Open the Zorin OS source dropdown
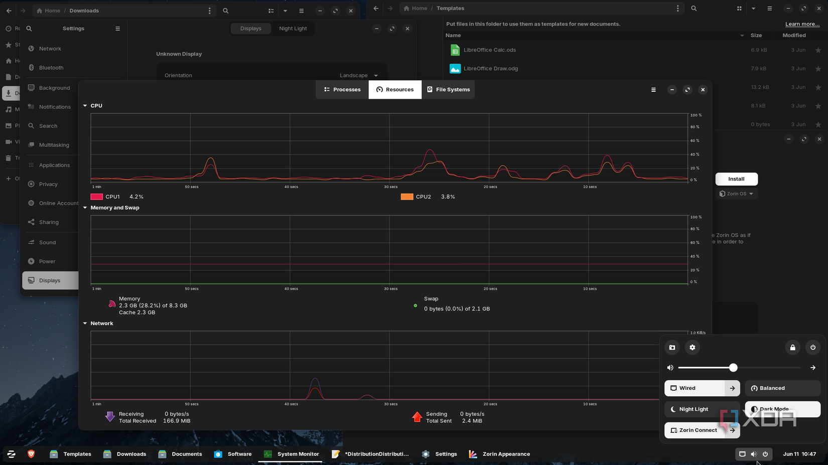The width and height of the screenshot is (828, 465). click(x=736, y=194)
